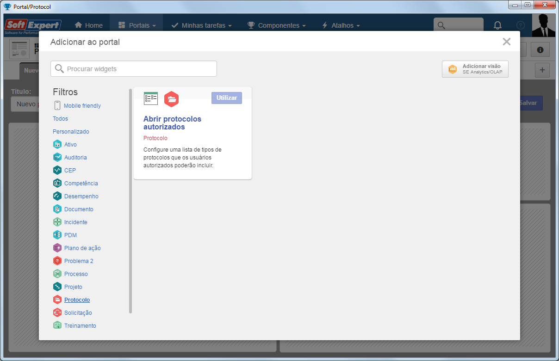Go to Home in the navbar

(89, 25)
